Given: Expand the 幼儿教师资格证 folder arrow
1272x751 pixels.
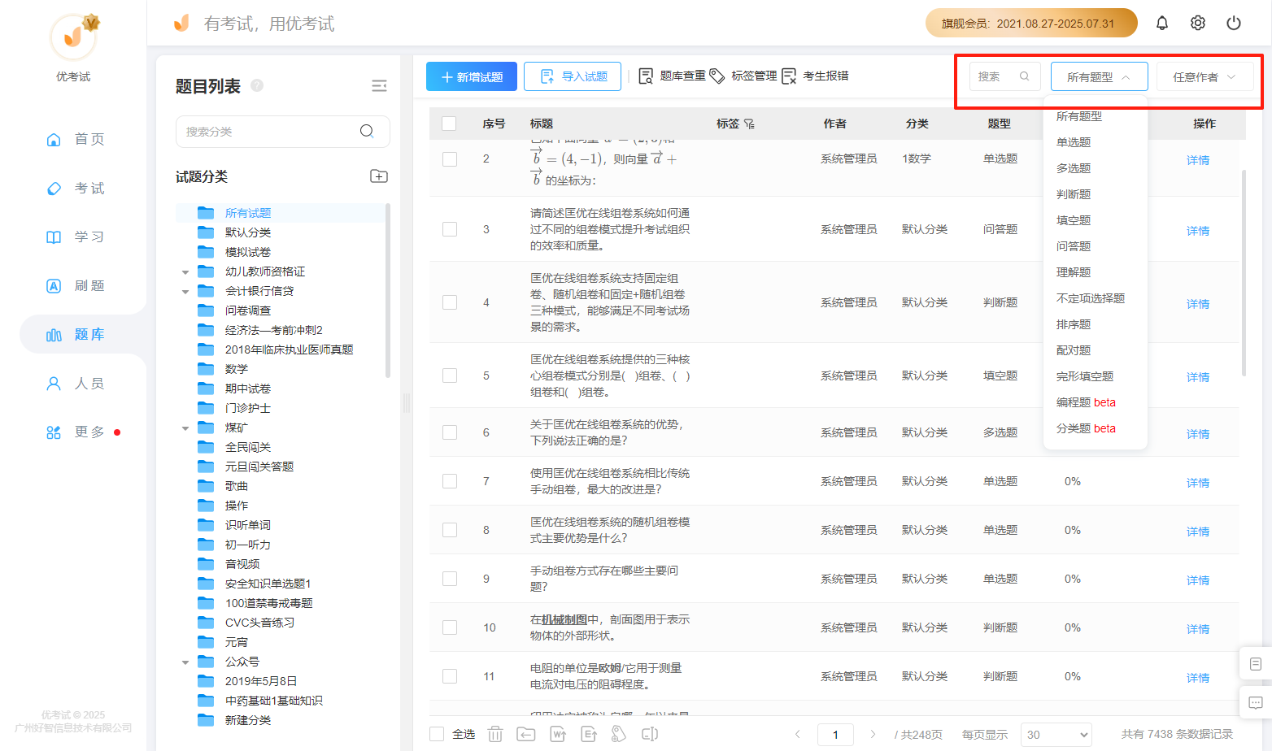Looking at the screenshot, I should (185, 272).
